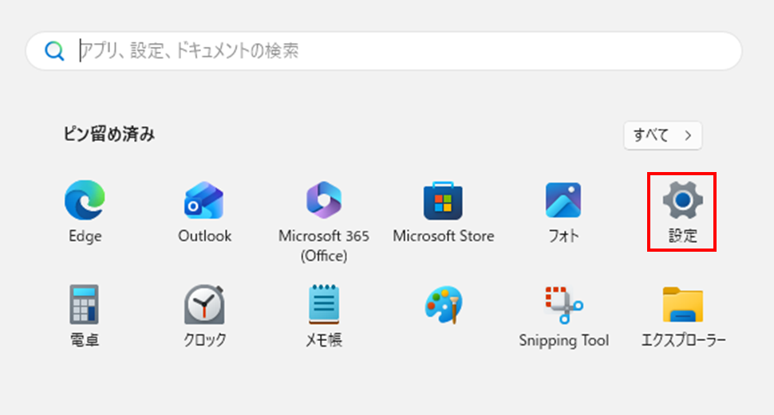Focus the アプリ、設定、ドキュメントの検索 search box
Image resolution: width=774 pixels, height=415 pixels.
pos(399,51)
